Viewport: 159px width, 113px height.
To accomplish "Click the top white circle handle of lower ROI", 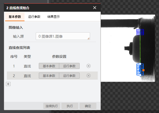I will coord(140,64).
